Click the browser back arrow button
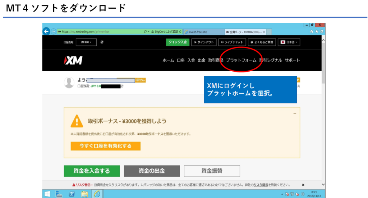The image size is (368, 198). tap(46, 31)
